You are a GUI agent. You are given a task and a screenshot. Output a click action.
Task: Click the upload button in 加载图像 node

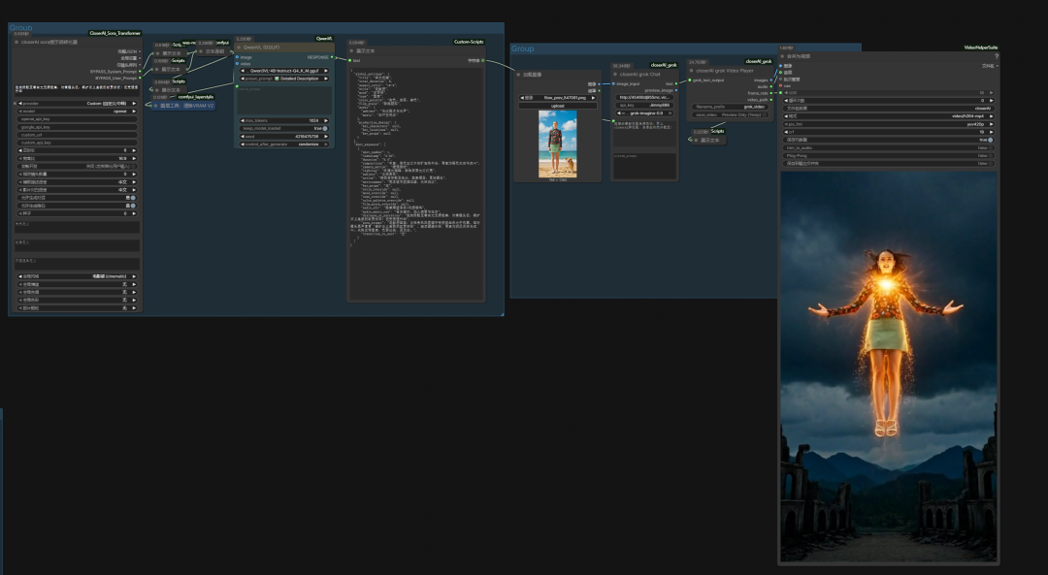point(557,106)
